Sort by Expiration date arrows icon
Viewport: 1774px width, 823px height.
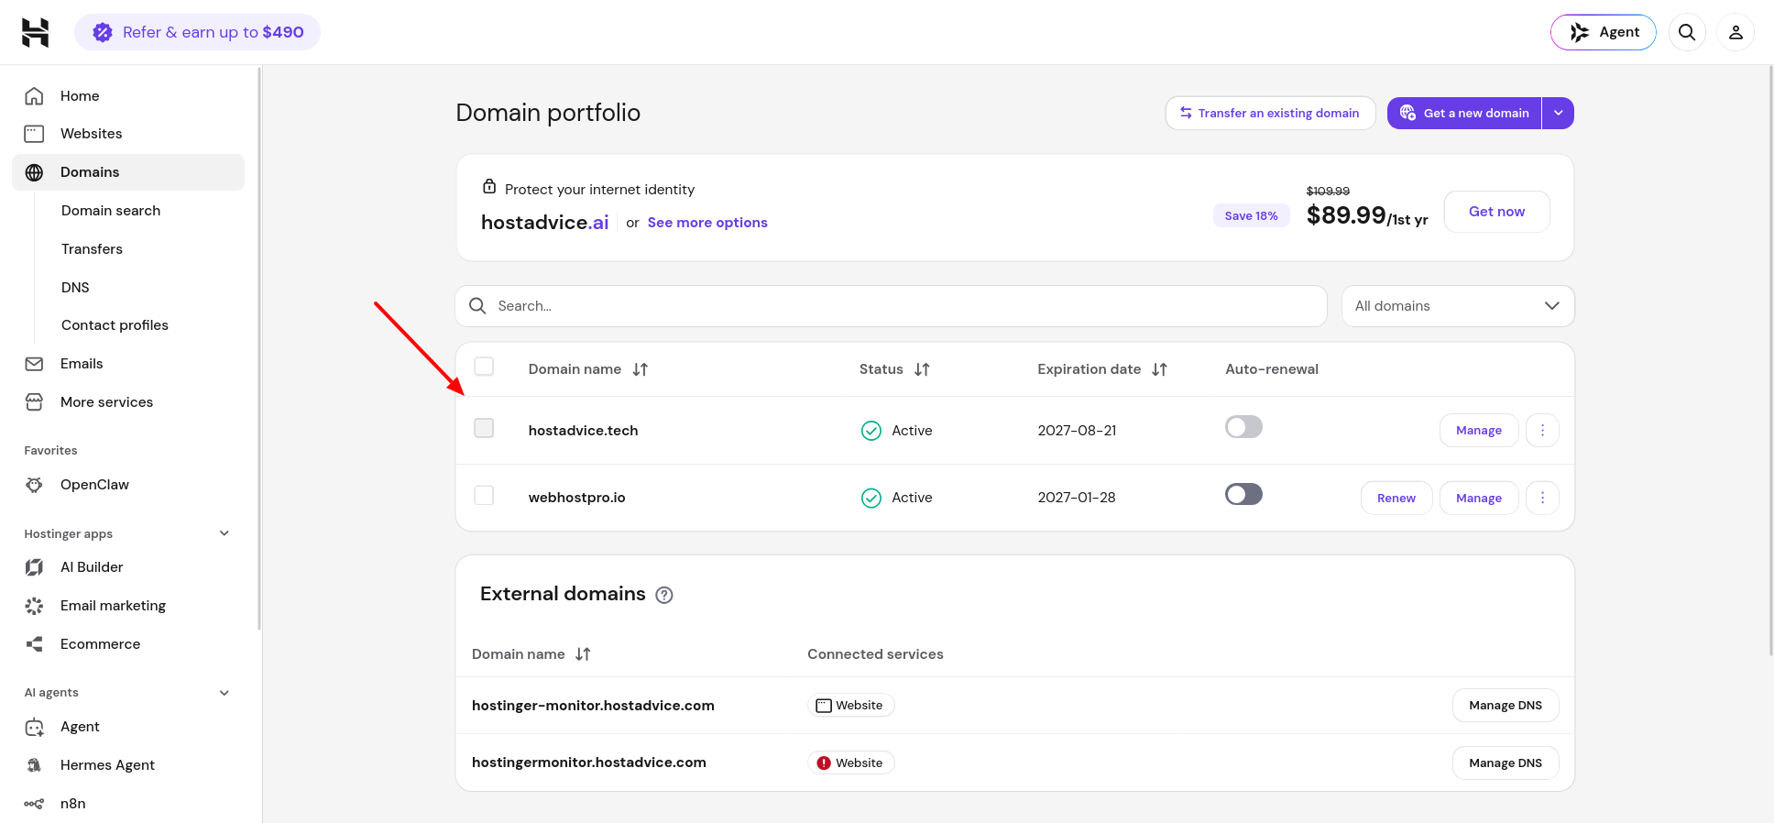pos(1159,369)
